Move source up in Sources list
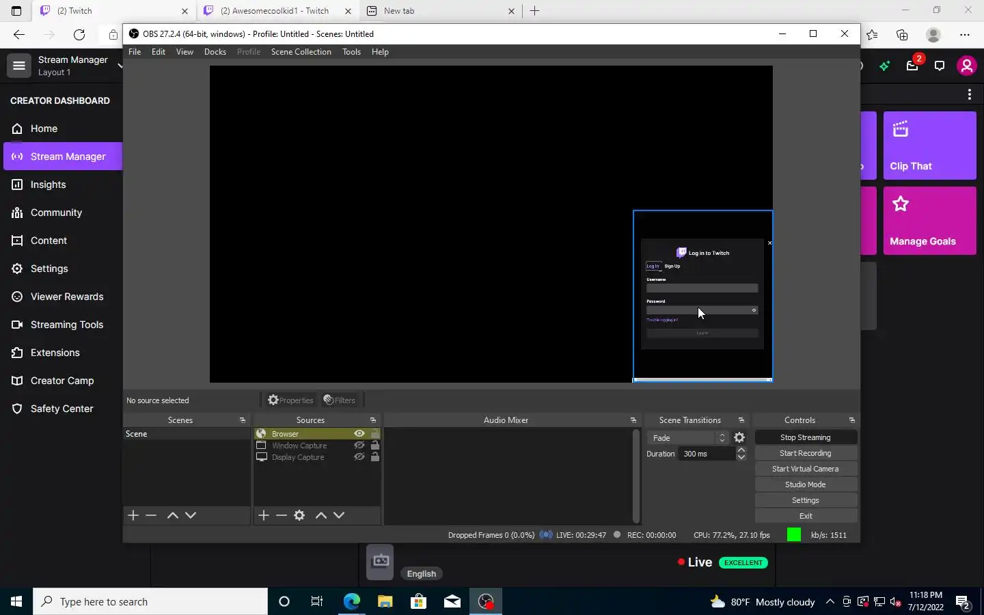 321,515
